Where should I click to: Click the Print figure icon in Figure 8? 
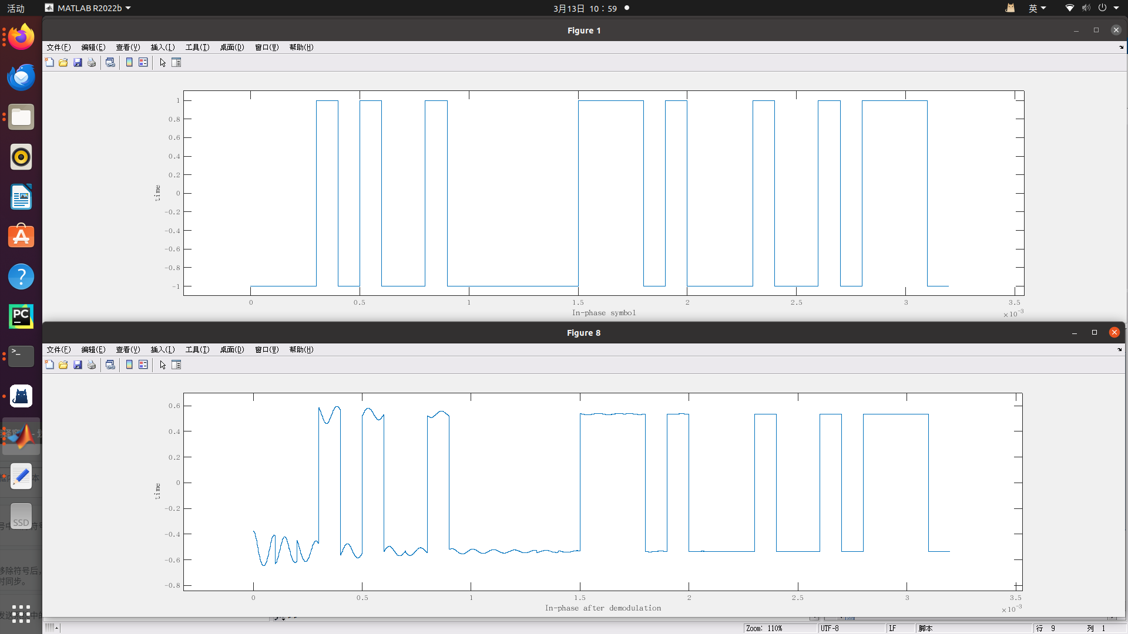(92, 365)
